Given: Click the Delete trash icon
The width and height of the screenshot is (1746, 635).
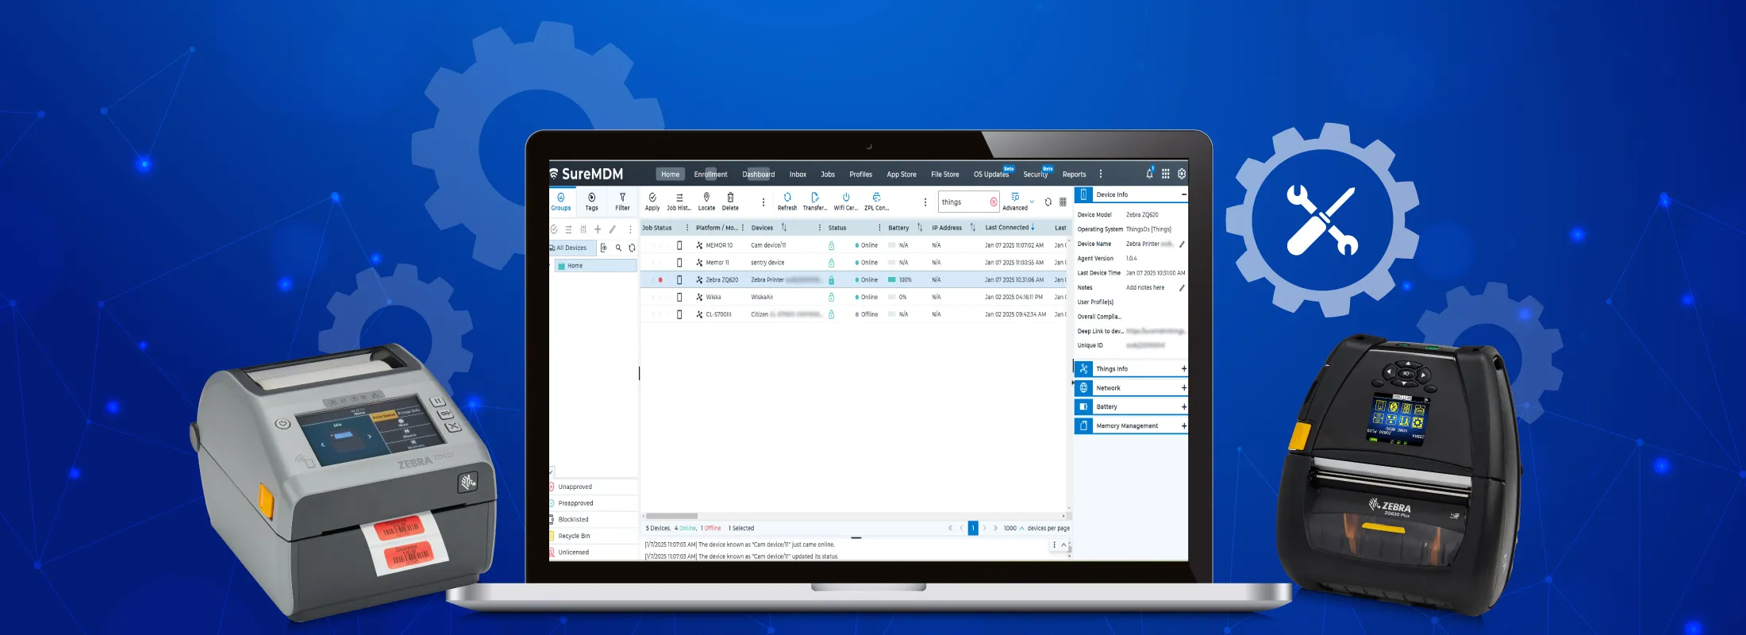Looking at the screenshot, I should (x=730, y=197).
